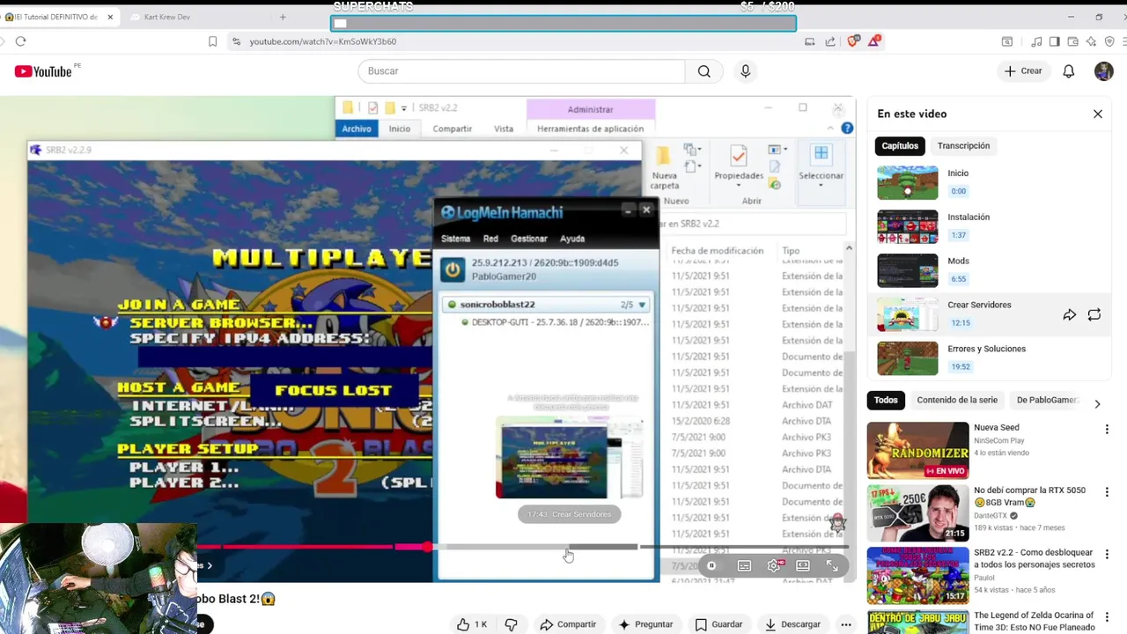Viewport: 1127px width, 634px height.
Task: Open more actions three-dot menu below video
Action: [x=845, y=624]
